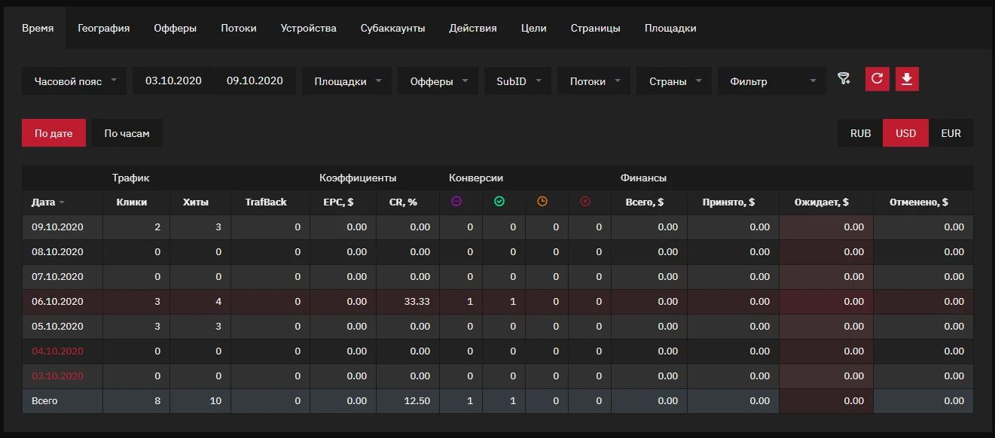
Task: Sort by the Дата column arrow
Action: coord(62,202)
